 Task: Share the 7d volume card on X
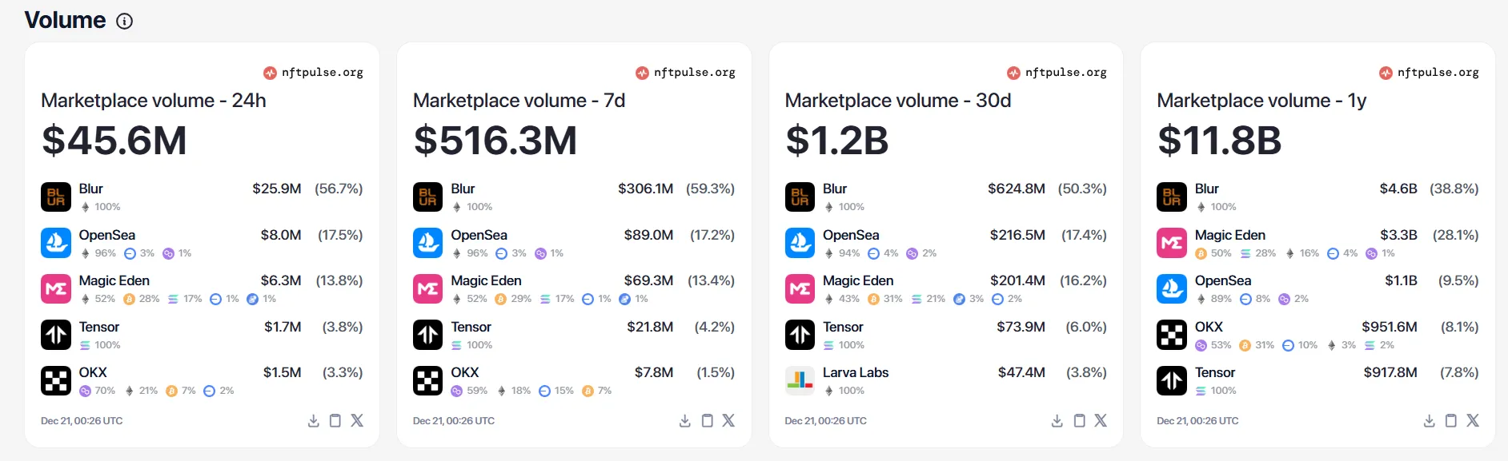(x=728, y=421)
